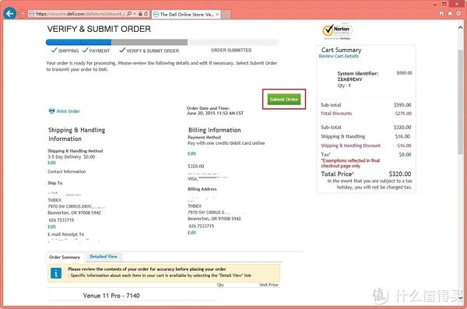Edit the Ship To address
The height and width of the screenshot is (309, 467).
(52, 226)
